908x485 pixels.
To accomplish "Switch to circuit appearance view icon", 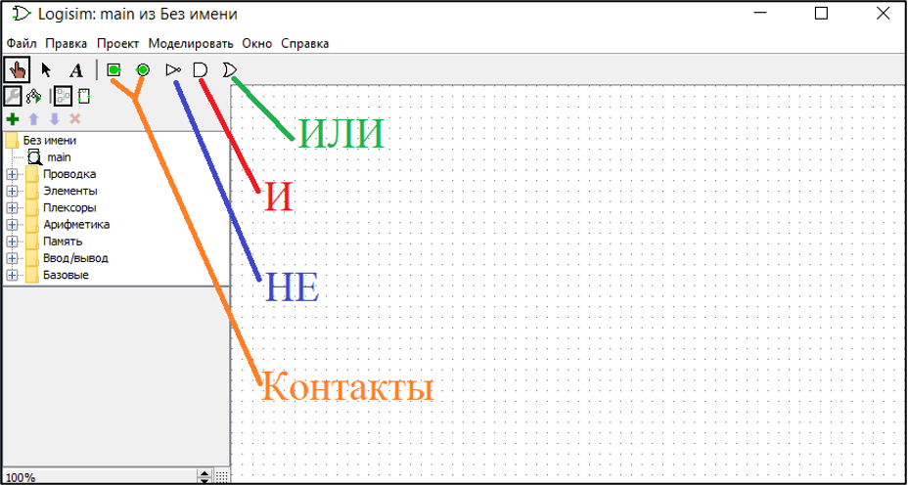I will click(x=84, y=96).
